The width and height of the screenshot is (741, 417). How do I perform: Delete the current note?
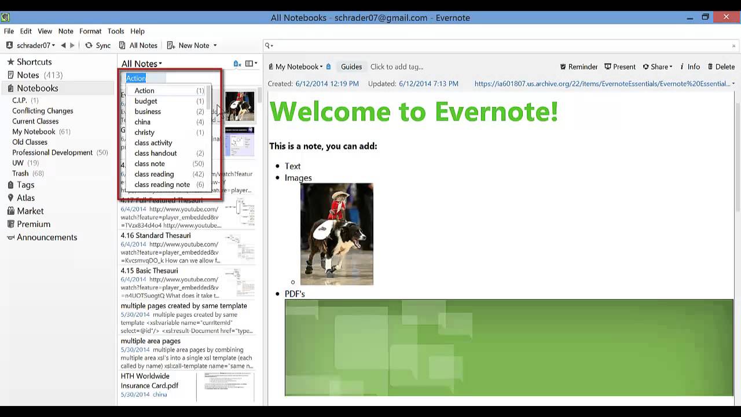[x=721, y=67]
